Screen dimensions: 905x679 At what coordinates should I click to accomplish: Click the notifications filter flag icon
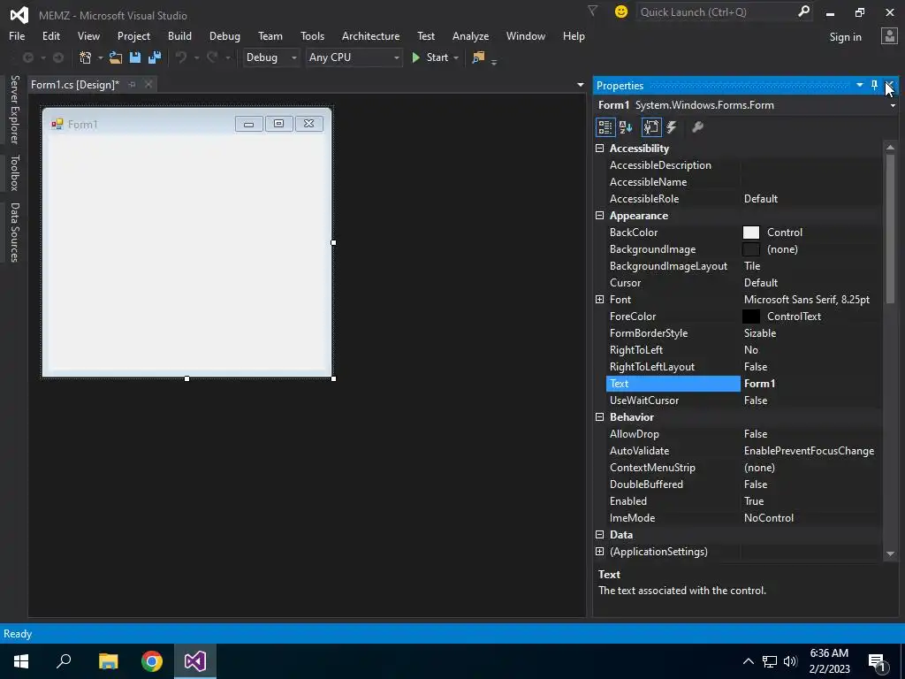coord(592,11)
